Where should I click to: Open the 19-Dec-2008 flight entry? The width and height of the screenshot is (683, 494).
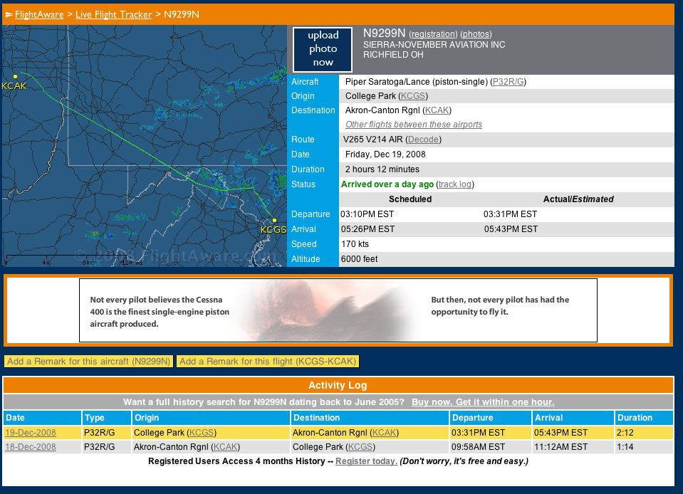[x=31, y=433]
